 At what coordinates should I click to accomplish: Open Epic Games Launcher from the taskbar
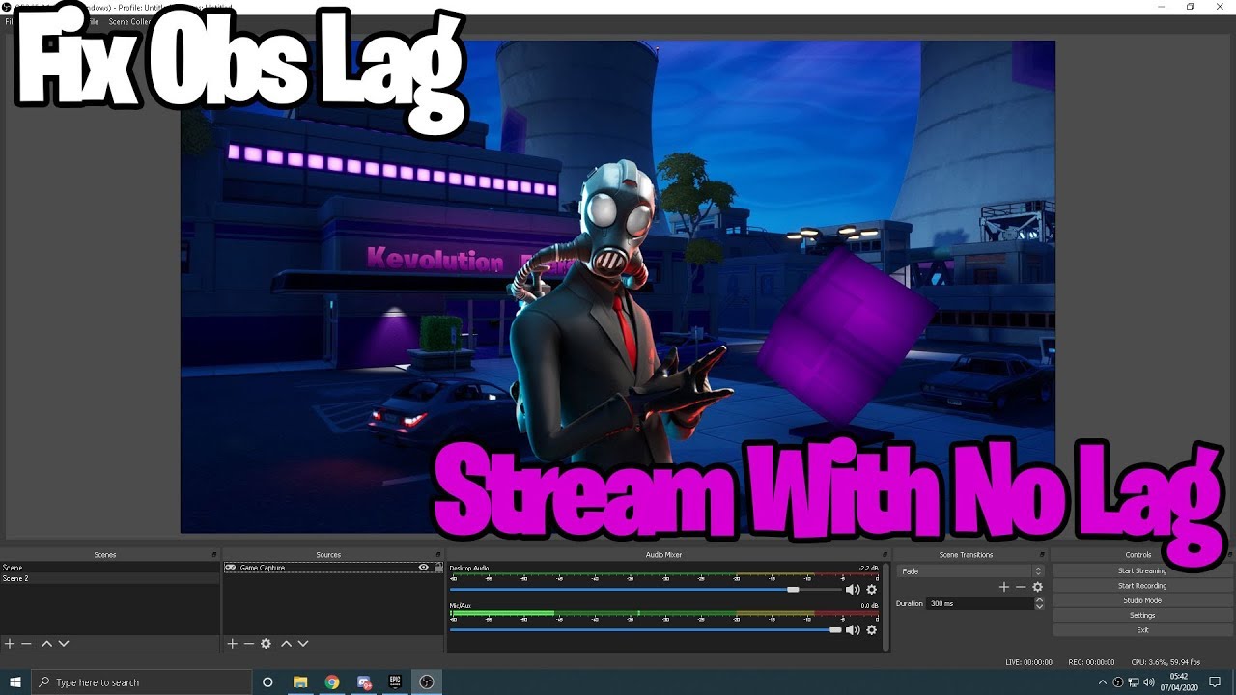[x=395, y=682]
